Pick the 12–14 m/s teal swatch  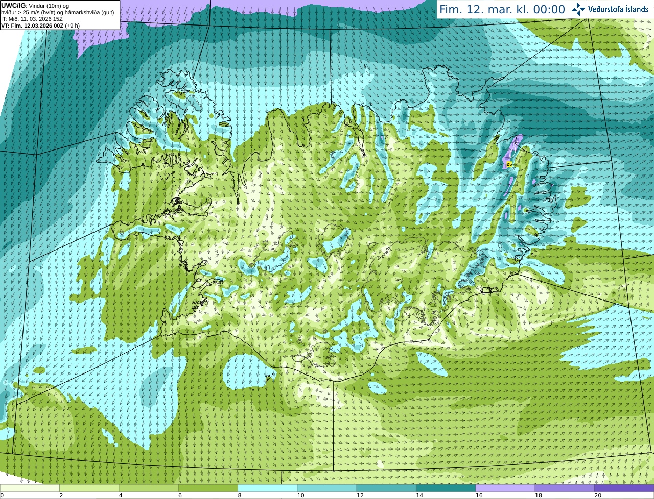(386, 488)
